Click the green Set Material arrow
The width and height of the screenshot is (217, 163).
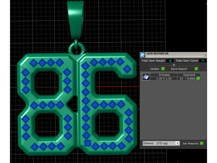point(202,144)
